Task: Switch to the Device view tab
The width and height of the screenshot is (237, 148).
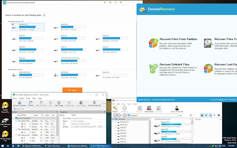Action: coord(19,109)
